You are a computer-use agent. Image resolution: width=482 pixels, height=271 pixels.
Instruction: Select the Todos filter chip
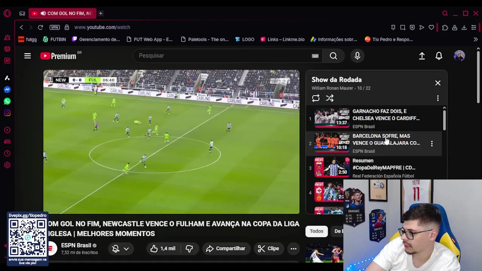317,231
